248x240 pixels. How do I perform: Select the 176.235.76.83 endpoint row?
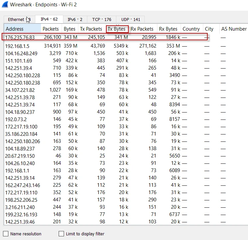click(x=20, y=37)
